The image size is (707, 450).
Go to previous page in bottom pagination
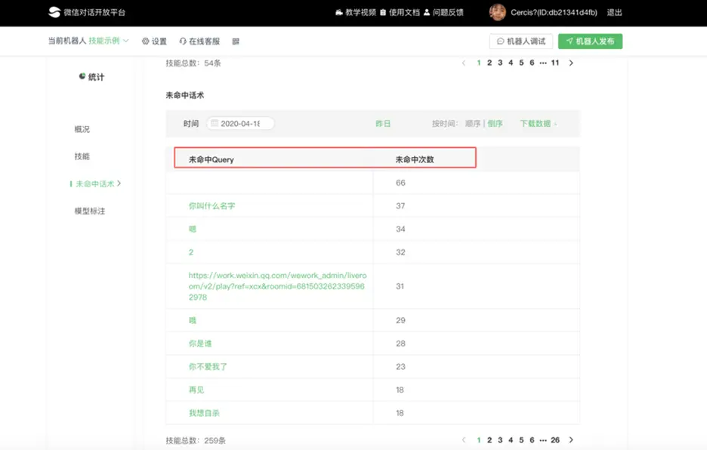pos(464,439)
